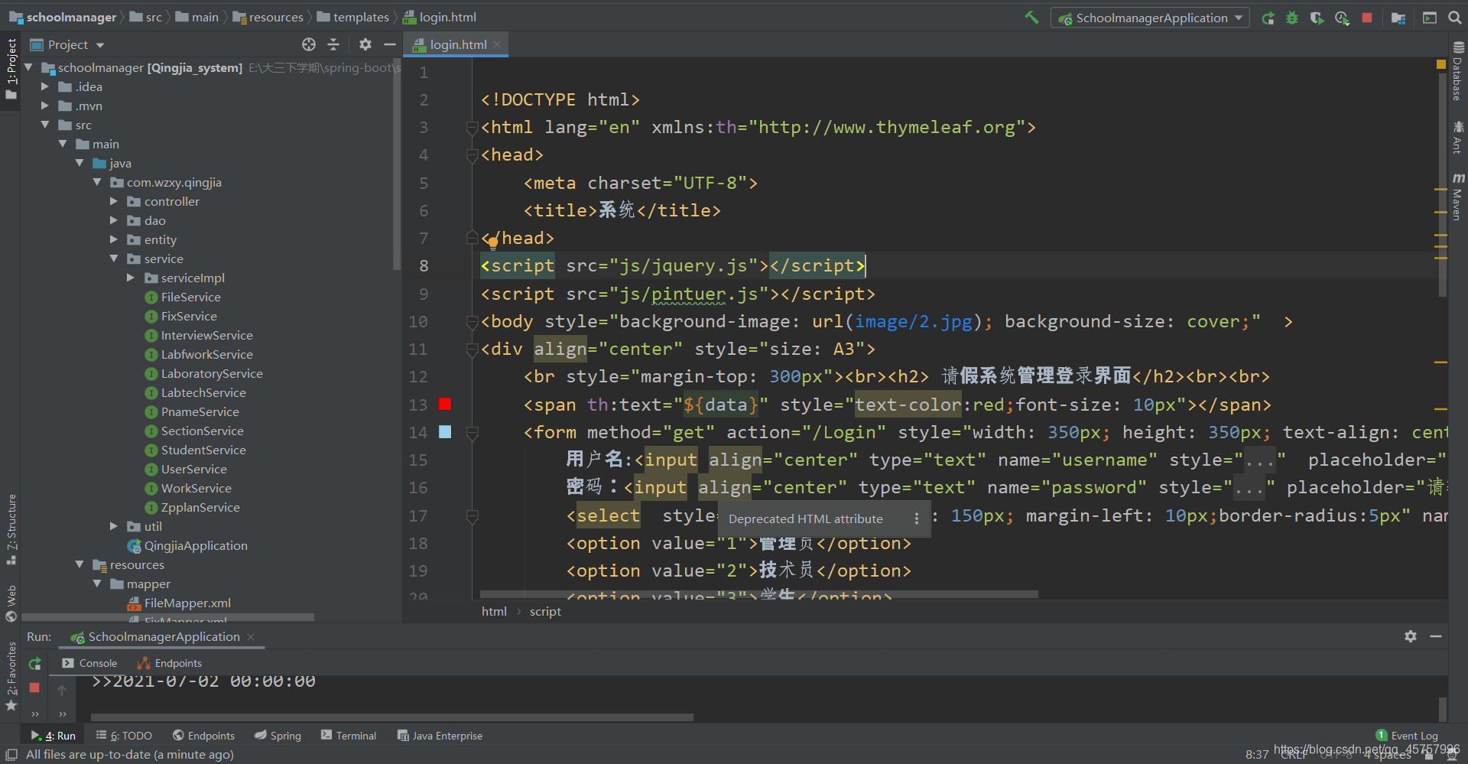Toggle code folding on line 14 form tag
This screenshot has height=764, width=1468.
pyautogui.click(x=473, y=433)
